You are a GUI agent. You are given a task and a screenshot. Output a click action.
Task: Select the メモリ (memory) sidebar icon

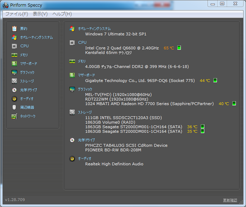pyautogui.click(x=14, y=55)
